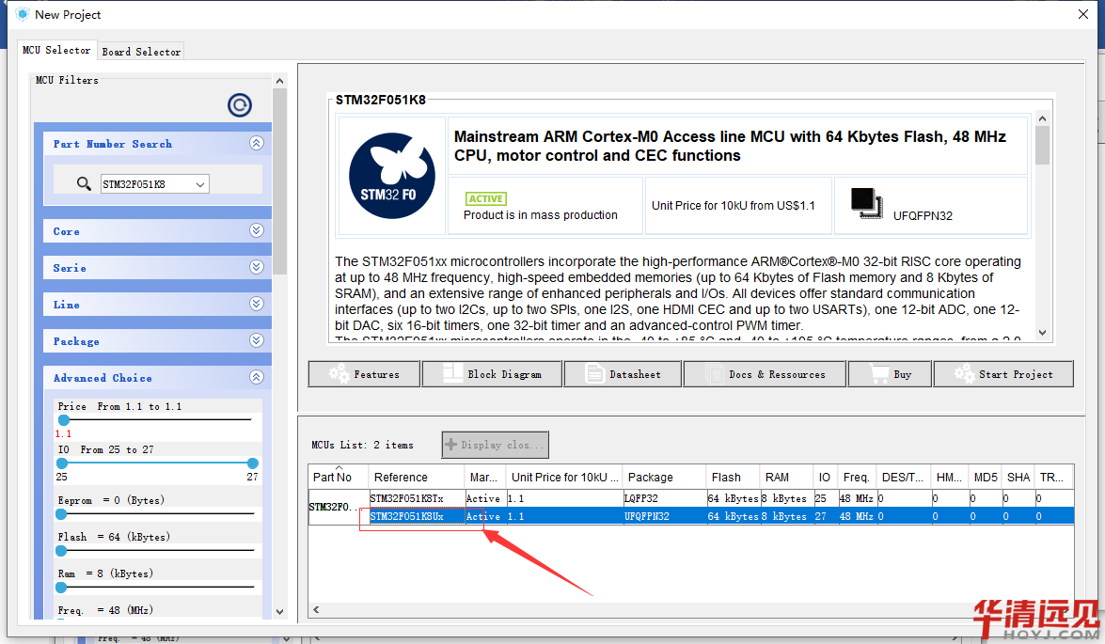Click Start Project button
Viewport: 1105px width, 644px height.
1002,374
